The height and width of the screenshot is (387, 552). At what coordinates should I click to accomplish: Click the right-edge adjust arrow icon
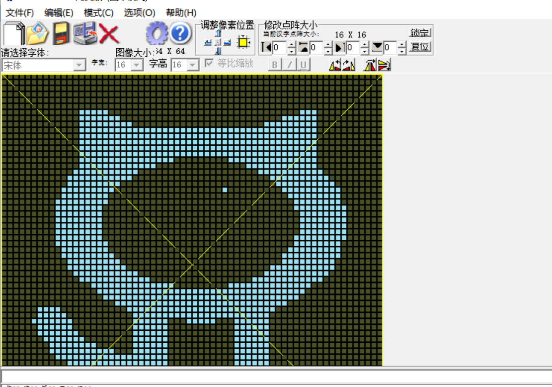point(340,47)
